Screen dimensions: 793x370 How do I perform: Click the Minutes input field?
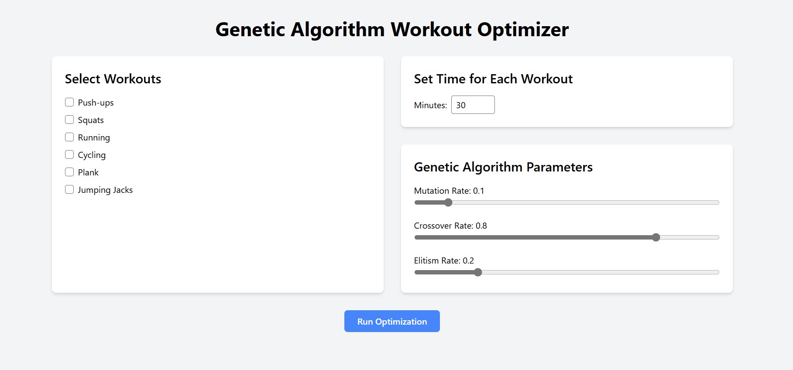(473, 105)
